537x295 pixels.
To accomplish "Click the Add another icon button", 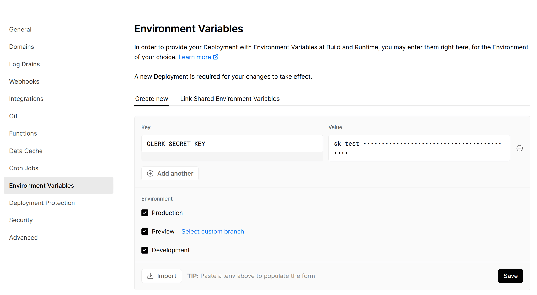I will (x=150, y=173).
